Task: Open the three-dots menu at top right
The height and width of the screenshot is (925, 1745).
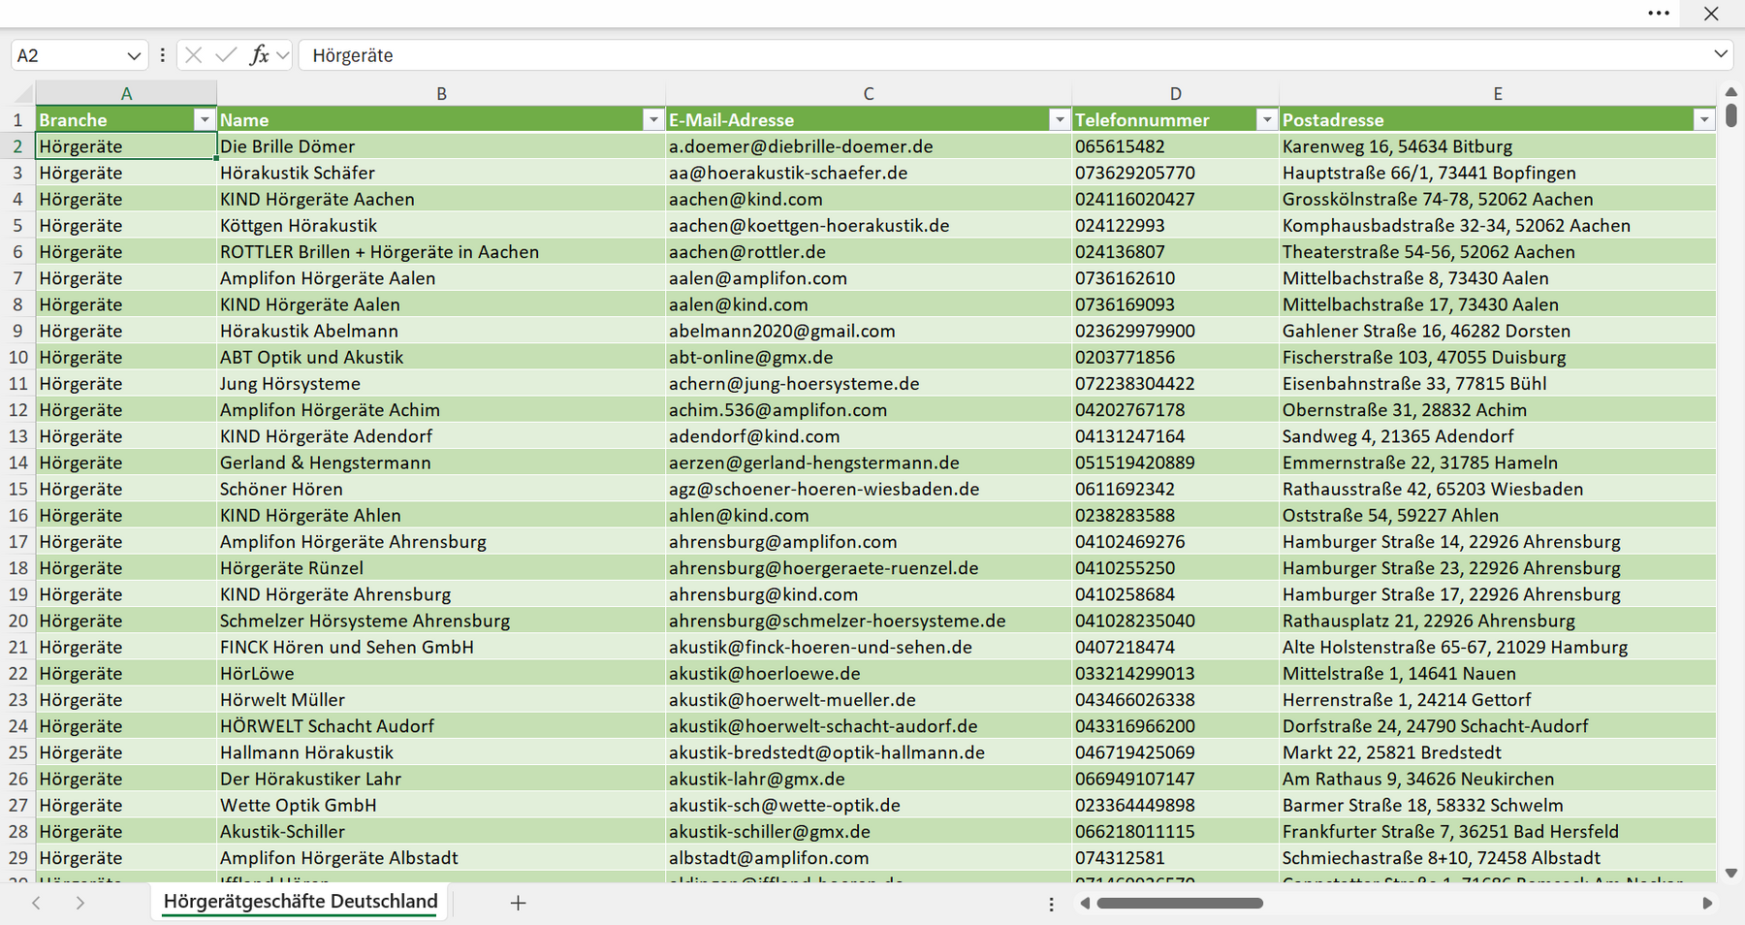Action: [x=1659, y=14]
